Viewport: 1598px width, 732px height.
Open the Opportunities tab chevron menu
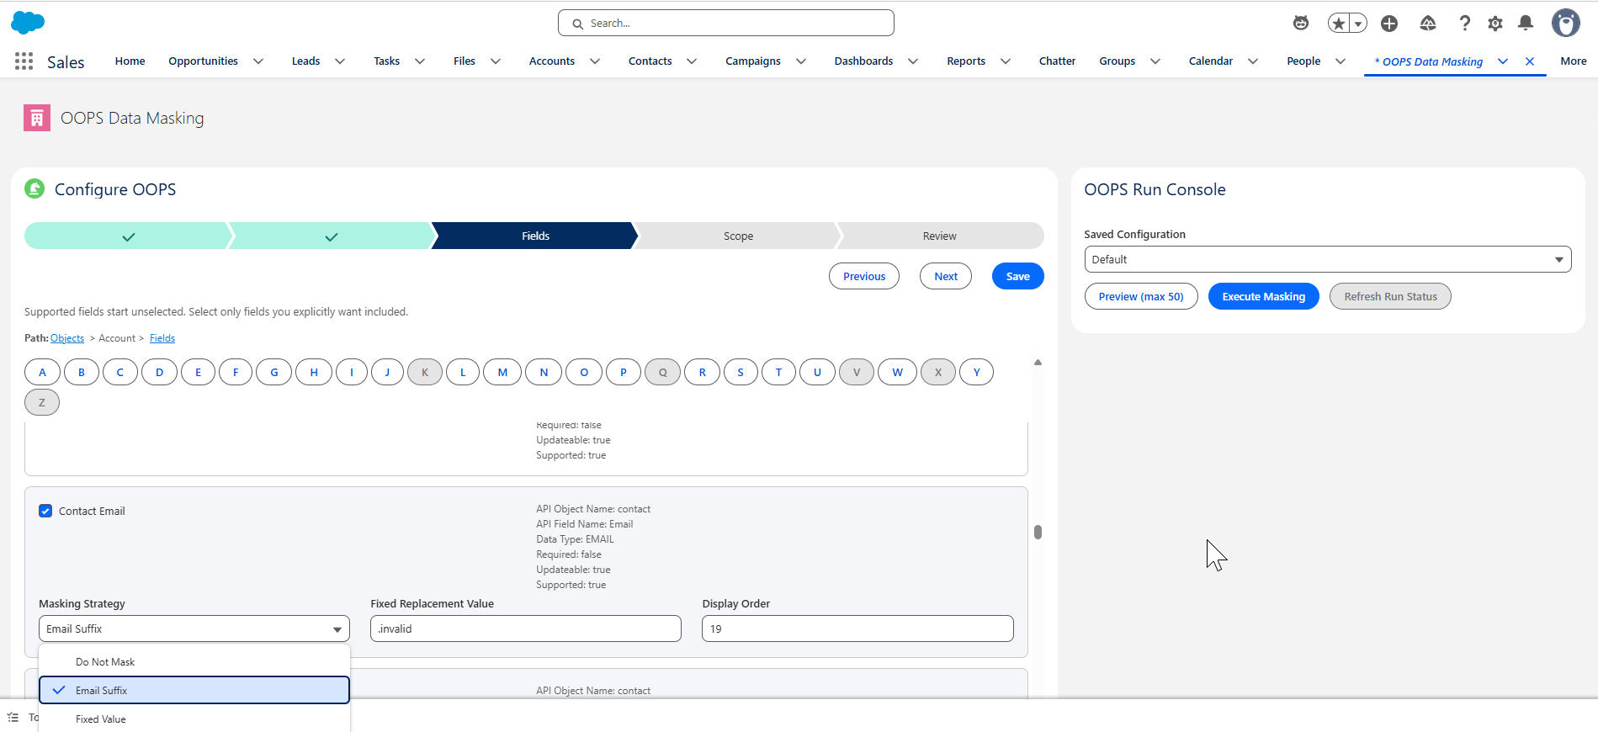258,61
